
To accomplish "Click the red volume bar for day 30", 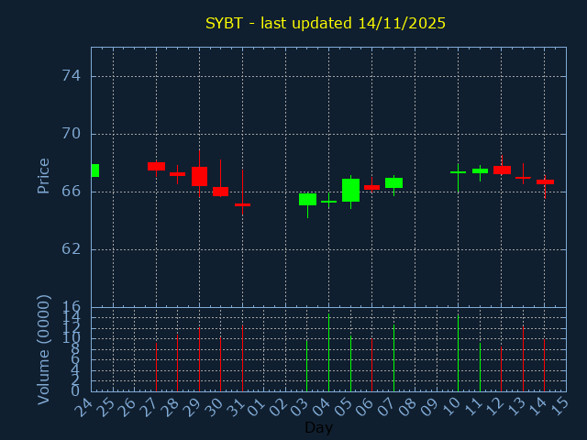I will (220, 364).
